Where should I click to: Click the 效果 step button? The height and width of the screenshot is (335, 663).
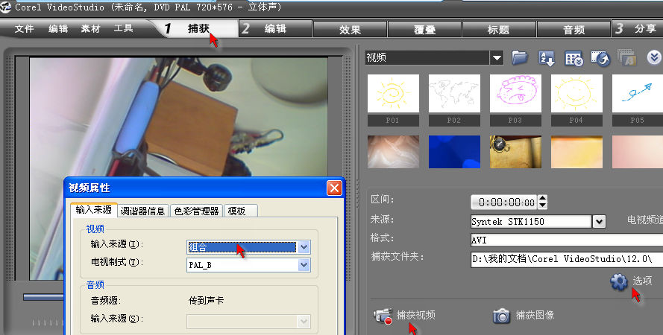[x=350, y=30]
